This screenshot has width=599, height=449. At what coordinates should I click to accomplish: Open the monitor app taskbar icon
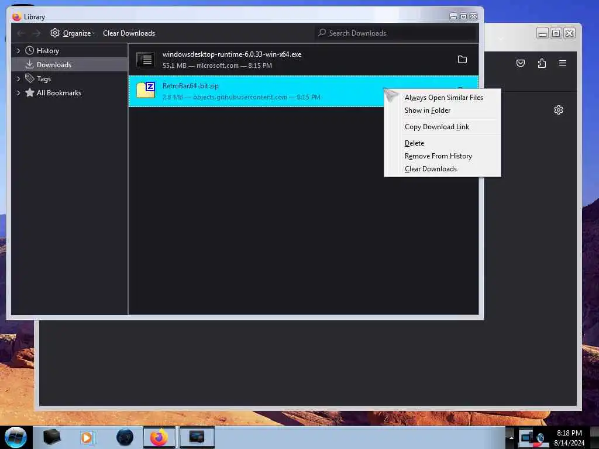(x=197, y=437)
